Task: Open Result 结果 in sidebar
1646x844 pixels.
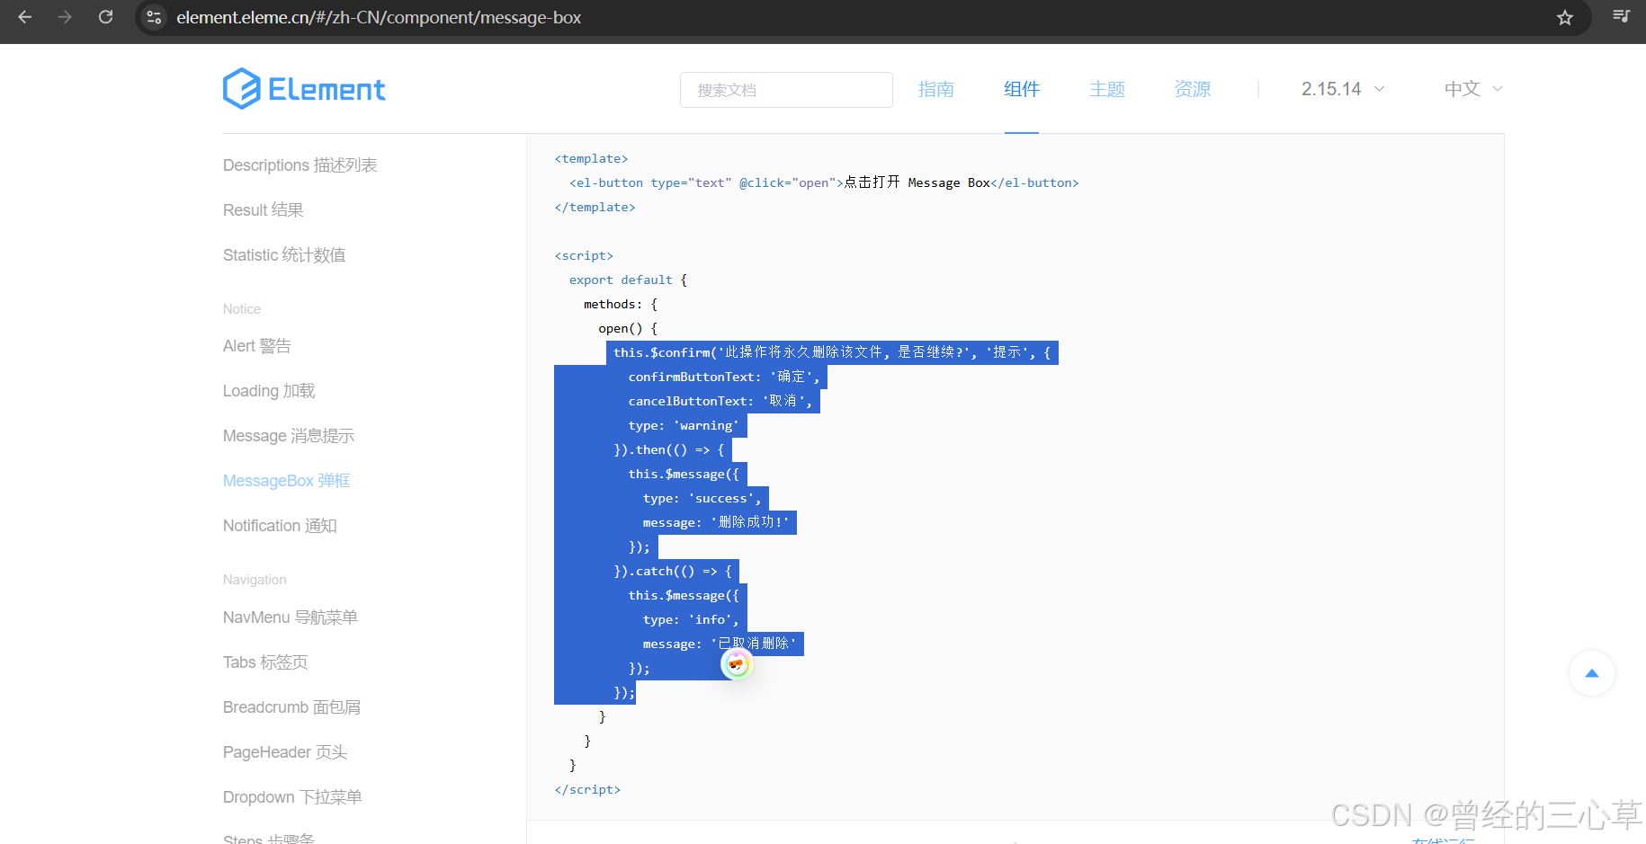Action: coord(264,210)
